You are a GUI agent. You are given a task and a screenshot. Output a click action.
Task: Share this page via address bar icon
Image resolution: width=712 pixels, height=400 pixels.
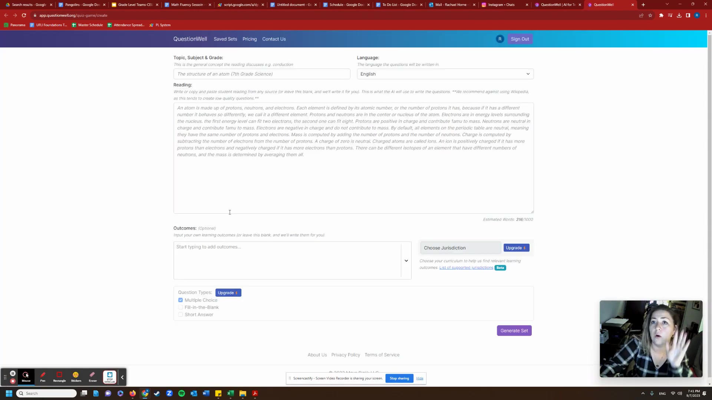point(641,15)
